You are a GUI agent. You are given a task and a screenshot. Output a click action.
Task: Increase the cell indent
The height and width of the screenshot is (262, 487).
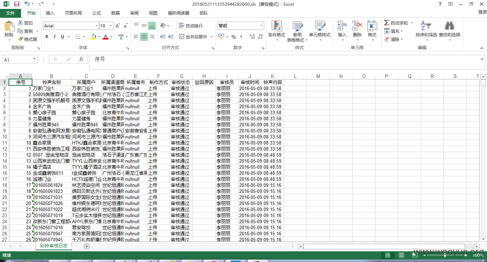(x=171, y=37)
